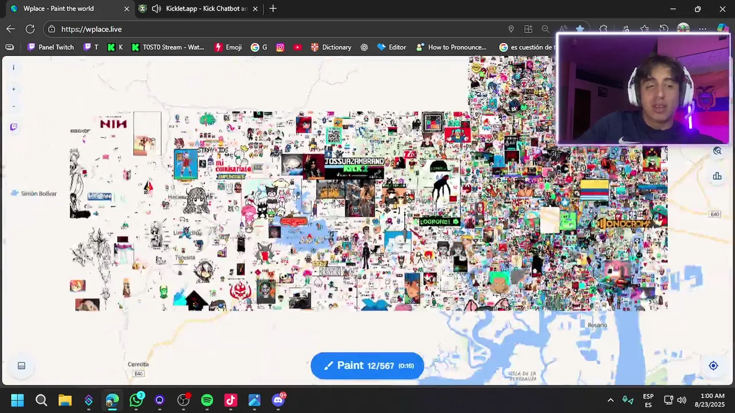
Task: Open TikTok from the taskbar
Action: tap(231, 400)
